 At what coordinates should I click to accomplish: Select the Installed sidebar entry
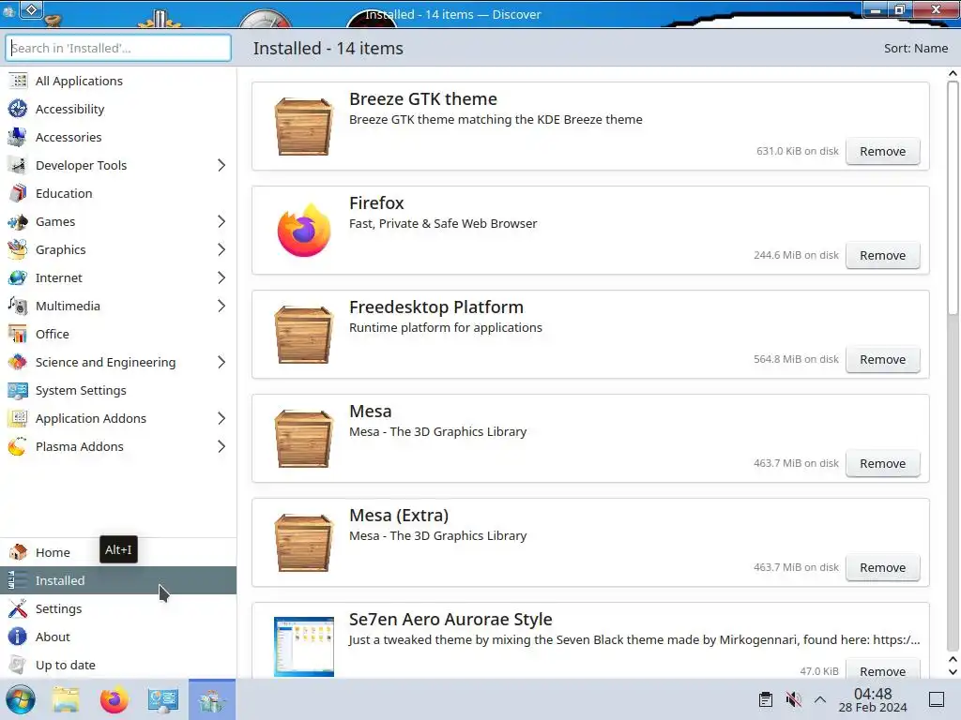(118, 580)
